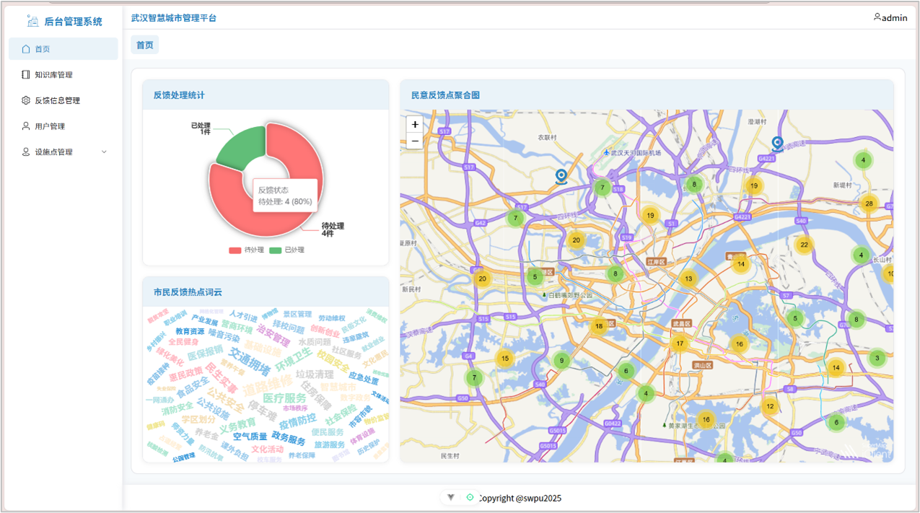
Task: Click the down triangle in footer bar
Action: pyautogui.click(x=451, y=497)
